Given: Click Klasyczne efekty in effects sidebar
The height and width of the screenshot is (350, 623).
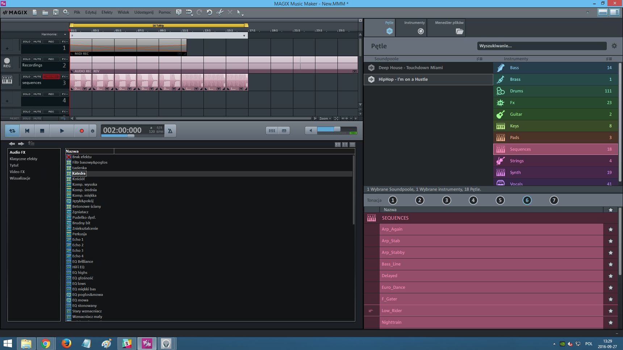Looking at the screenshot, I should 24,159.
